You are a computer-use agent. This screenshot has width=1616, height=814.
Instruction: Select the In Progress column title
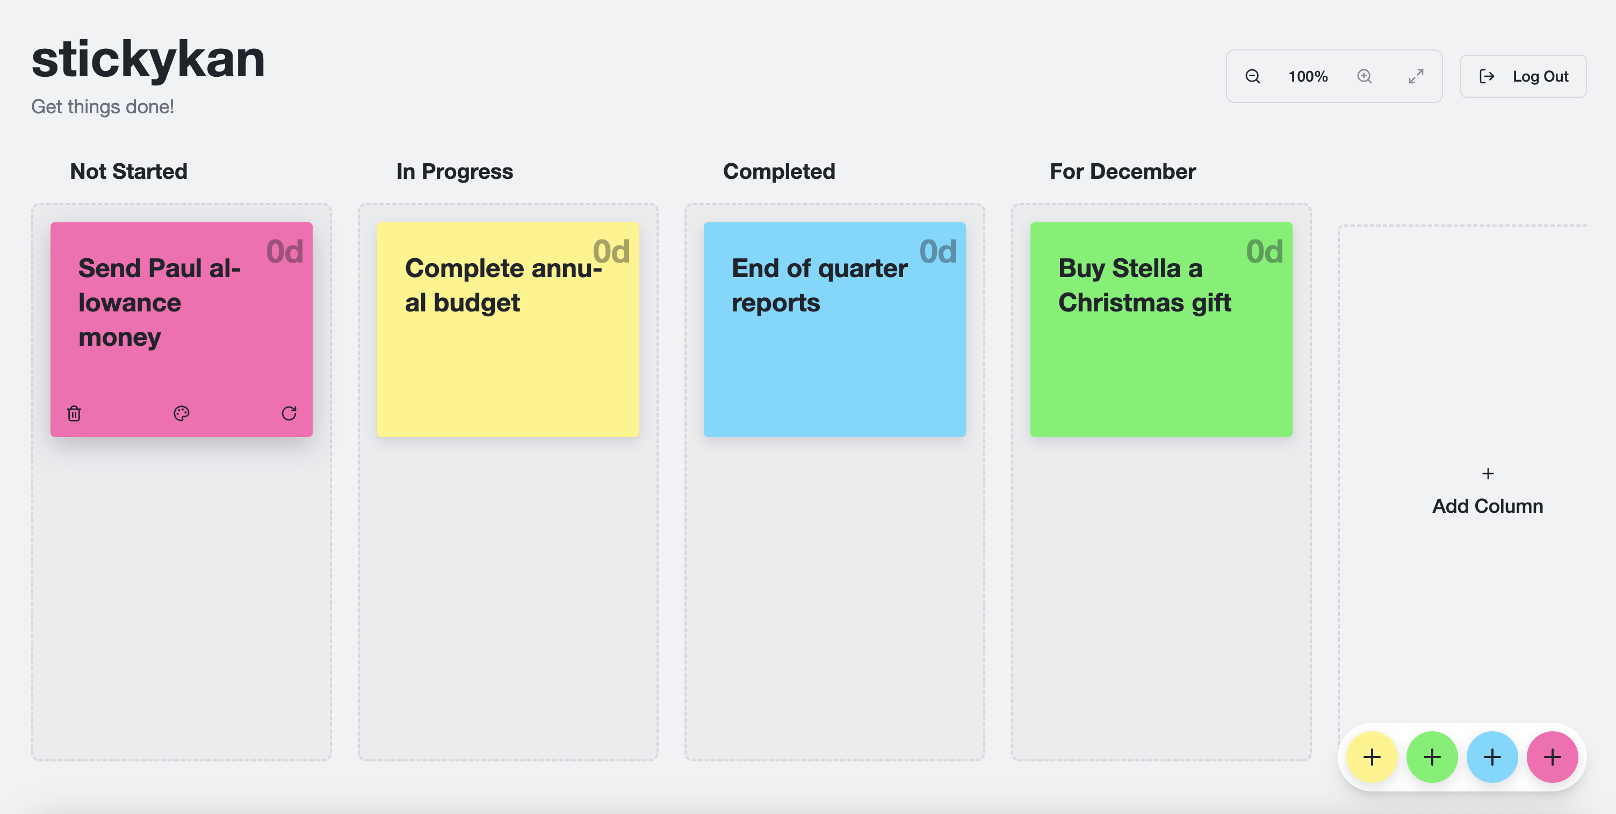455,171
